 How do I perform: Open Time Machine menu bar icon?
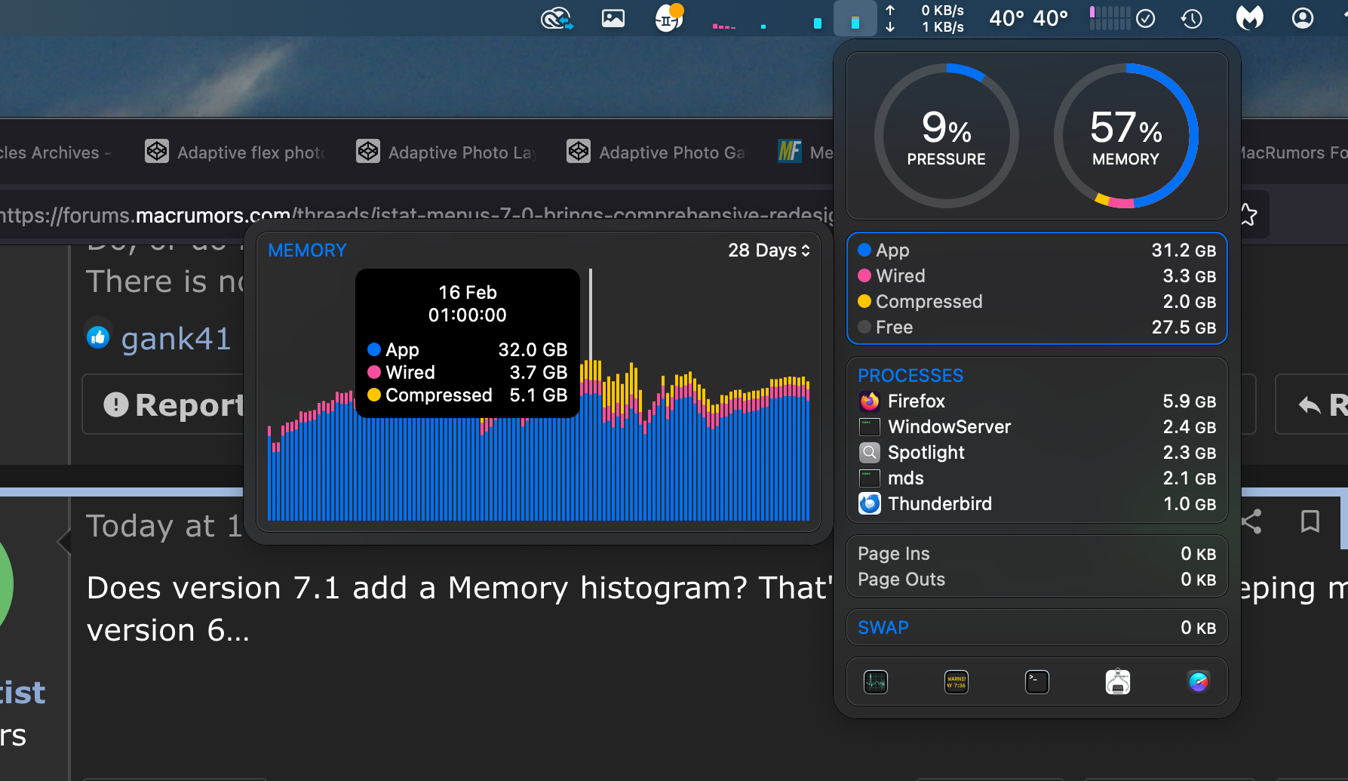(x=1192, y=18)
